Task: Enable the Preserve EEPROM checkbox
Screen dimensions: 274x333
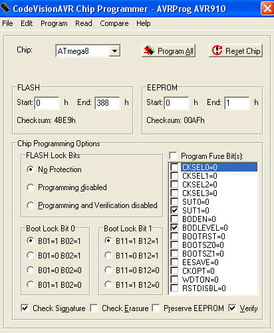Action: (x=156, y=308)
